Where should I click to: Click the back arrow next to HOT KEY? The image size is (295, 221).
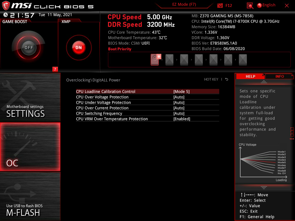click(x=227, y=79)
